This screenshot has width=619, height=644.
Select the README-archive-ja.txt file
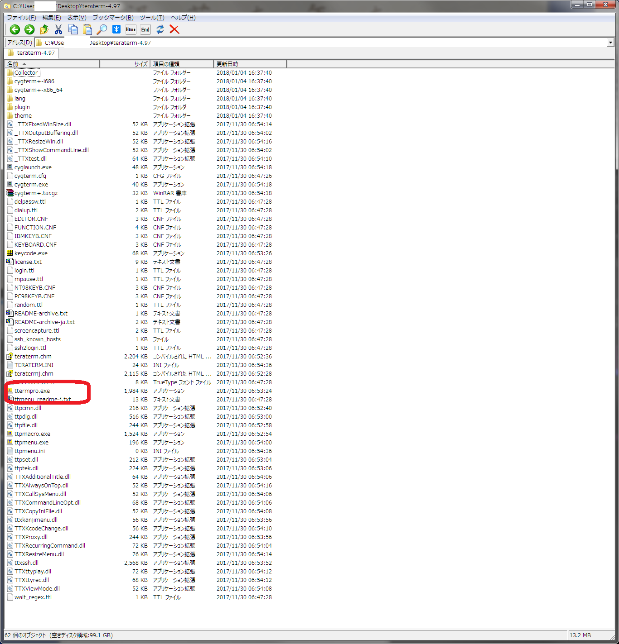(x=44, y=322)
